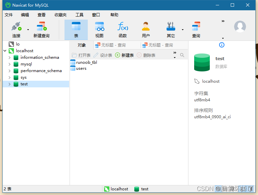Switch to the first 无标题 - 查询 tab
Viewport: 258px width, 195px height.
click(x=117, y=45)
